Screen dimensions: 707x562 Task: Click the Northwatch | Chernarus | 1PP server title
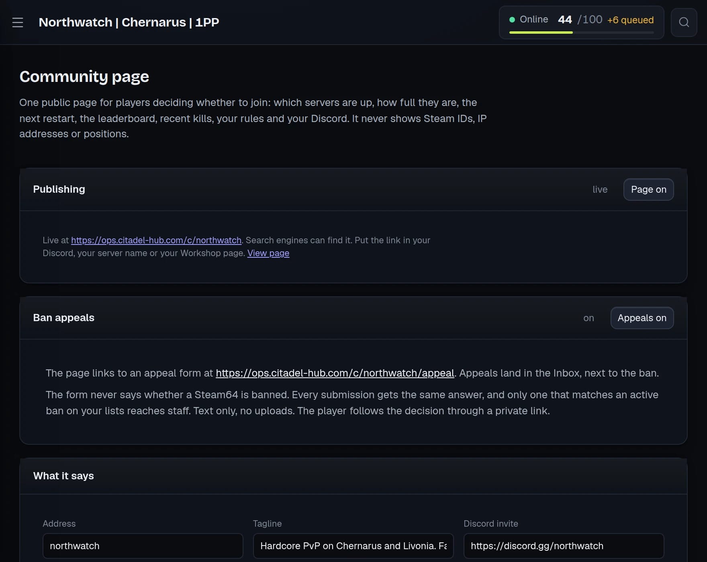coord(129,22)
